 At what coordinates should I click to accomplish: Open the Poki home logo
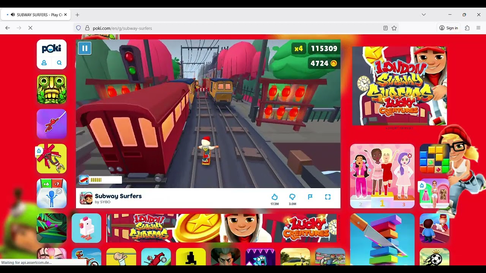(x=52, y=49)
